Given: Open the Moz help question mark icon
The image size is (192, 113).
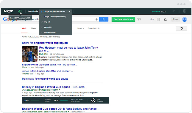Looking at the screenshot, I should pos(174,11).
